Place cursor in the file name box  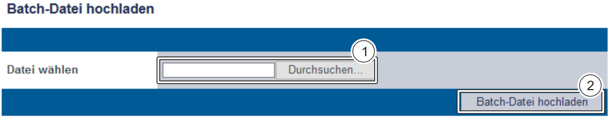[x=219, y=70]
